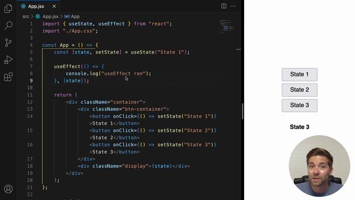Select the App.jsx editor tab

(38, 6)
